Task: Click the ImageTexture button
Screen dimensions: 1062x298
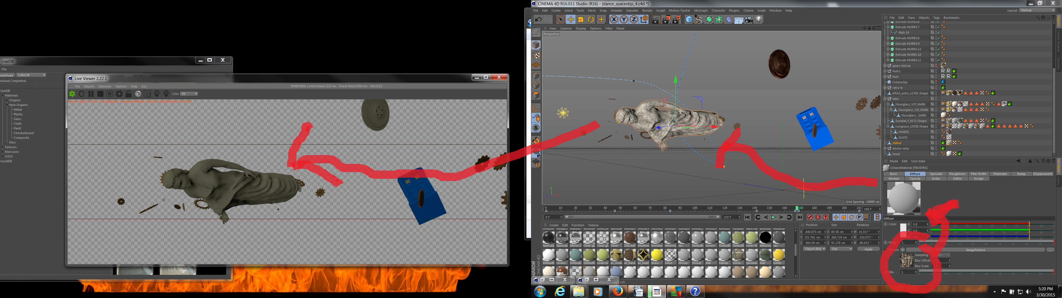Action: [975, 250]
